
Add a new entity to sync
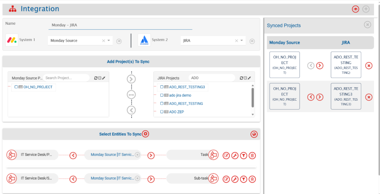point(146,134)
